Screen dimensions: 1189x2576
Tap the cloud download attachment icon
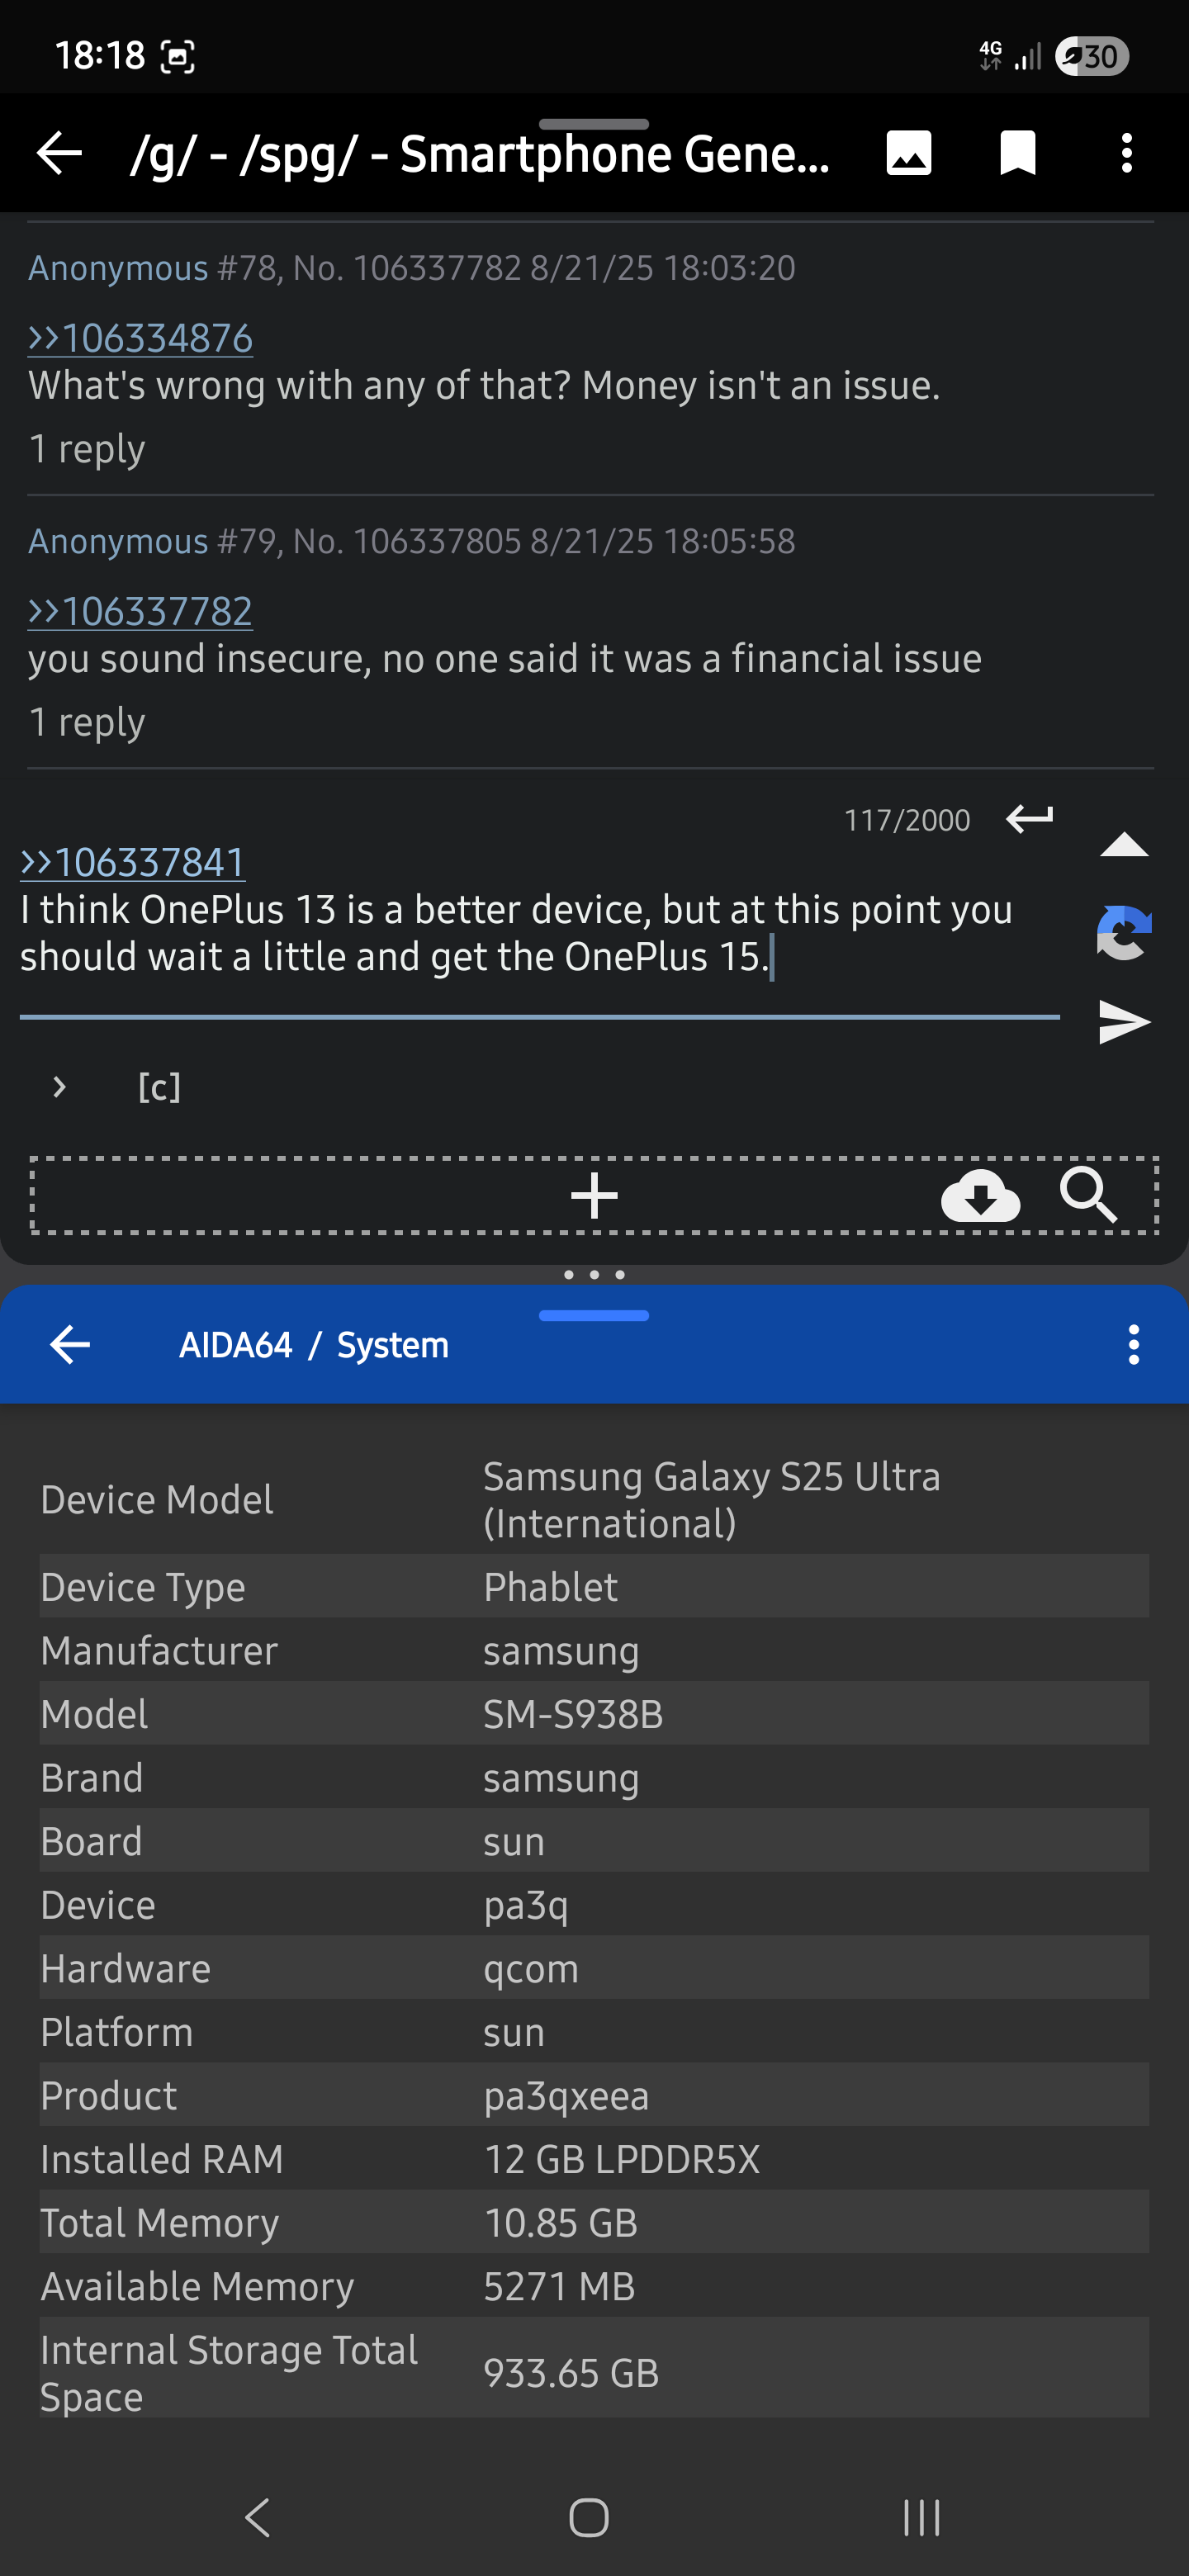[x=980, y=1195]
